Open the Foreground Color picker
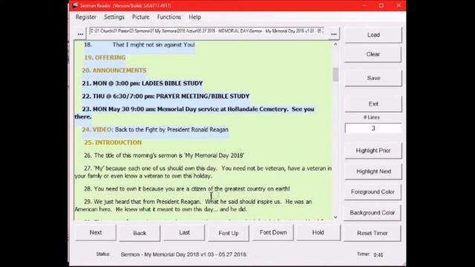Viewport: 475px width, 267px height. 373,192
